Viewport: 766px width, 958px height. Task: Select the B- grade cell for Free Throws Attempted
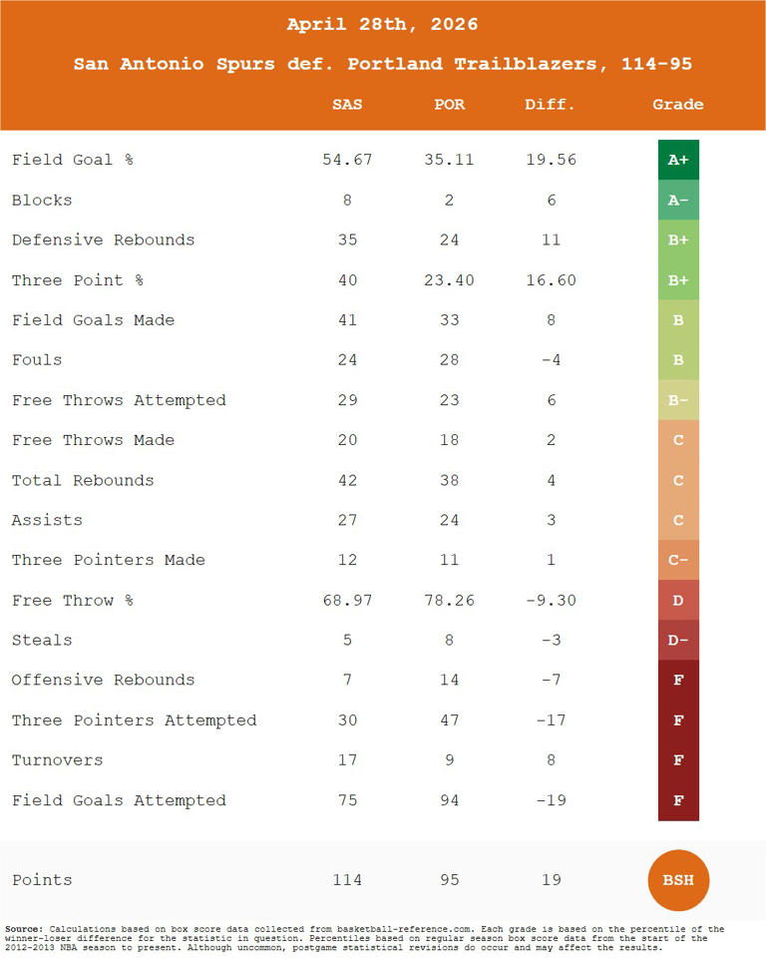(x=678, y=400)
